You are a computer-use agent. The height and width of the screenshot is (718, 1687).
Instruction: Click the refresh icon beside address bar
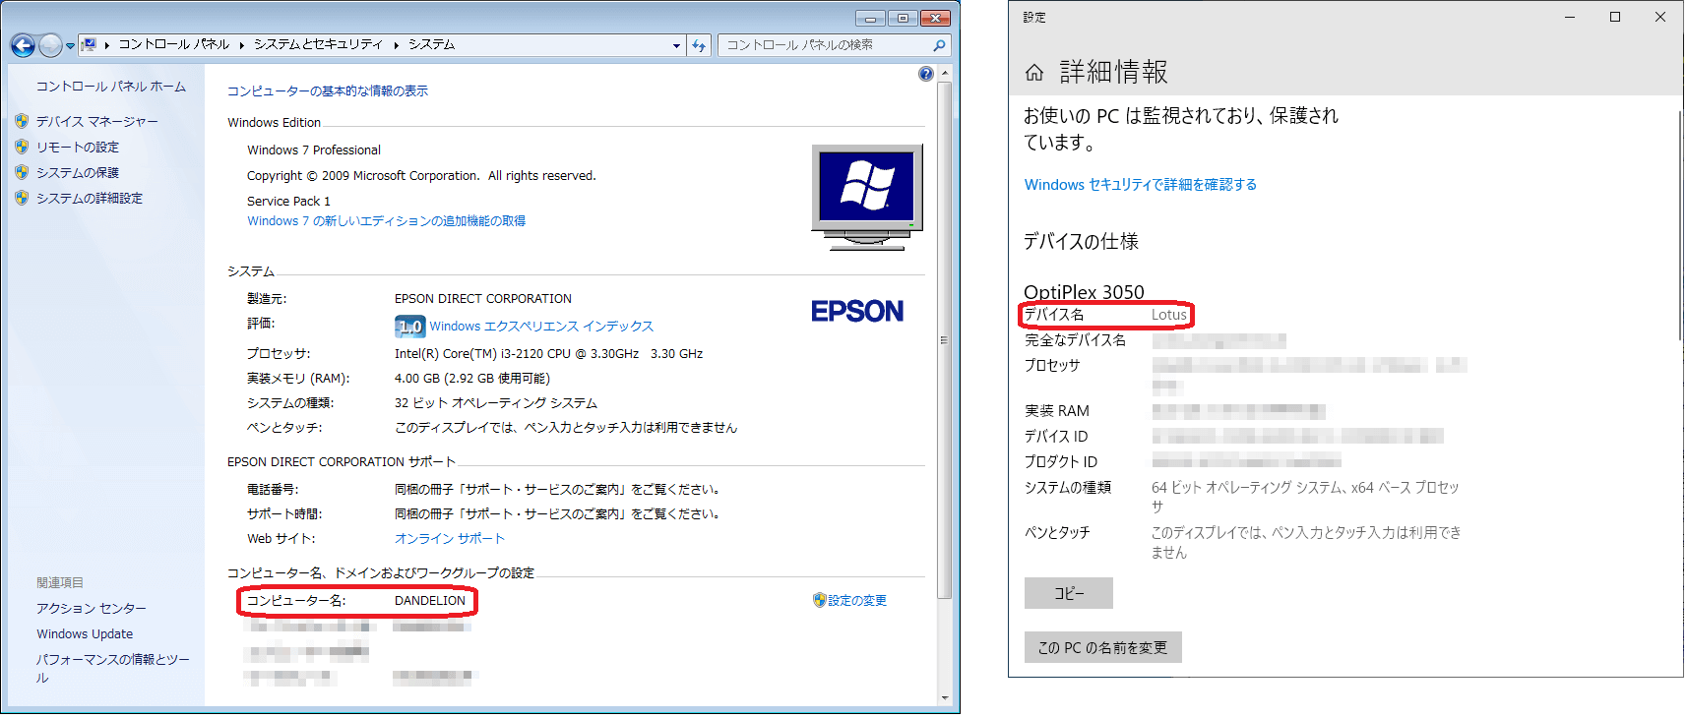tap(699, 45)
